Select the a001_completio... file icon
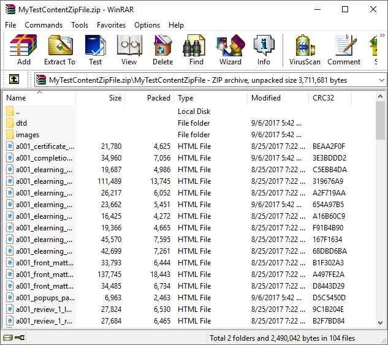Image resolution: width=388 pixels, height=345 pixels. click(10, 157)
